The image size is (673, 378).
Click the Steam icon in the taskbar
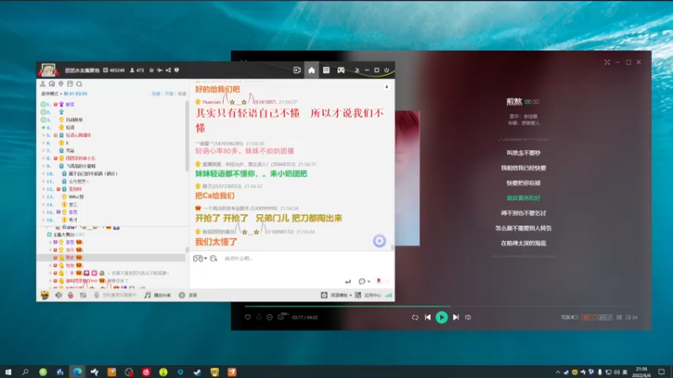tap(198, 372)
